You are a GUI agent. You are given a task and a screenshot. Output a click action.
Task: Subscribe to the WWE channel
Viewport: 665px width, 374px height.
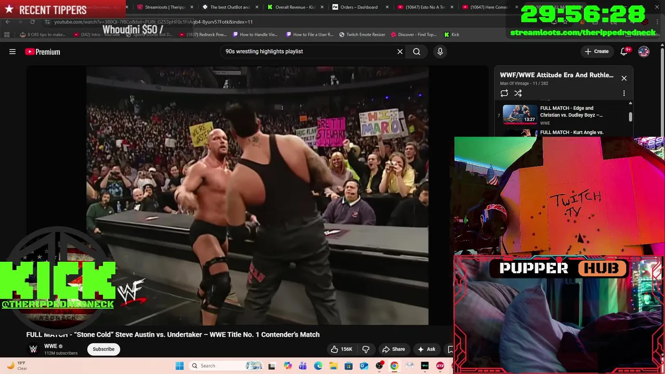[103, 349]
